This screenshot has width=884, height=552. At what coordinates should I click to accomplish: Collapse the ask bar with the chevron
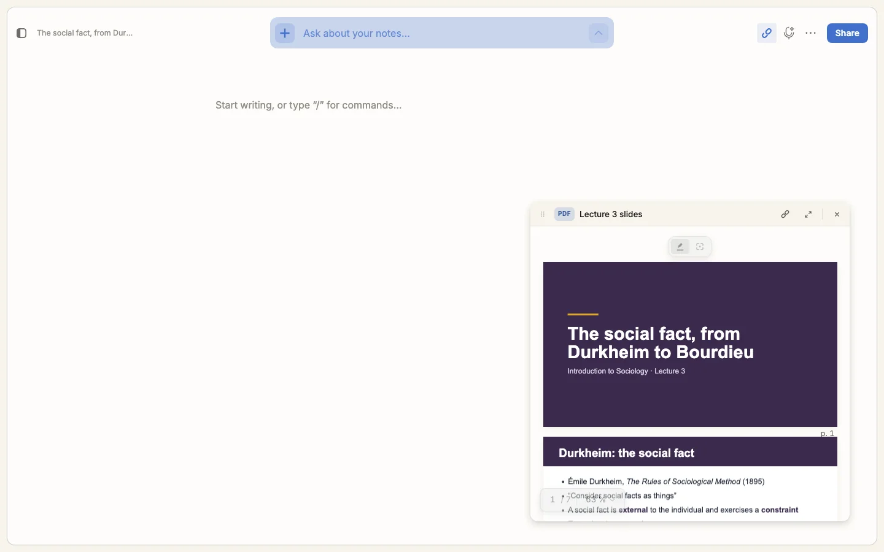[599, 33]
